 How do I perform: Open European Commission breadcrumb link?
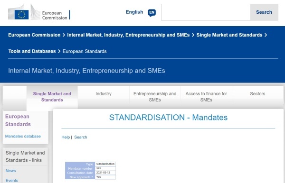pyautogui.click(x=34, y=35)
